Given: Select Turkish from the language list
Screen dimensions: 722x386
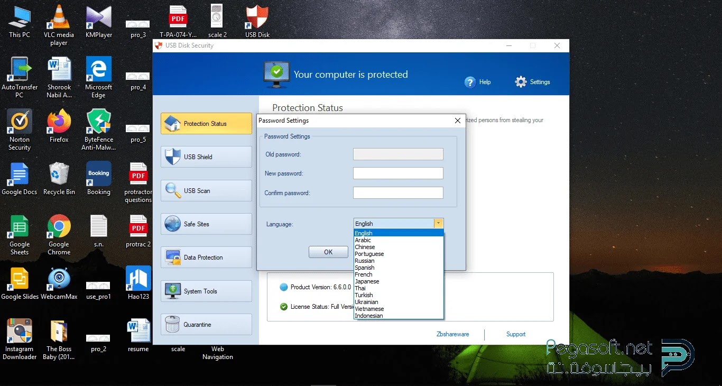Looking at the screenshot, I should click(399, 295).
